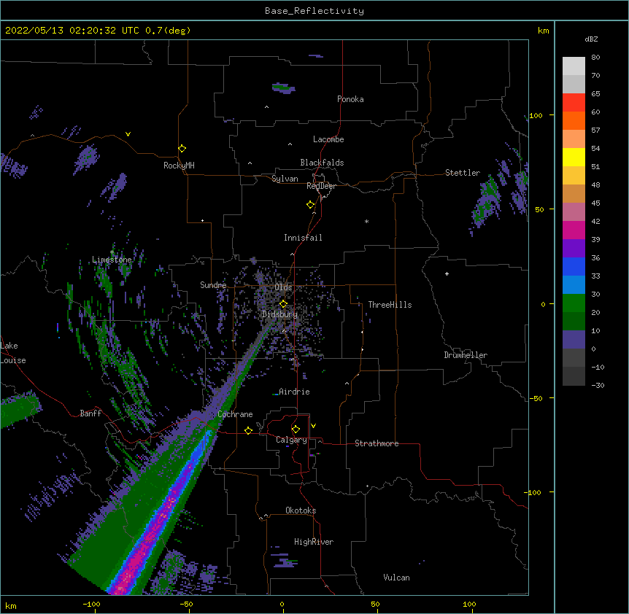This screenshot has height=614, width=629.
Task: Click the Blackfalds city label
Action: (x=322, y=163)
